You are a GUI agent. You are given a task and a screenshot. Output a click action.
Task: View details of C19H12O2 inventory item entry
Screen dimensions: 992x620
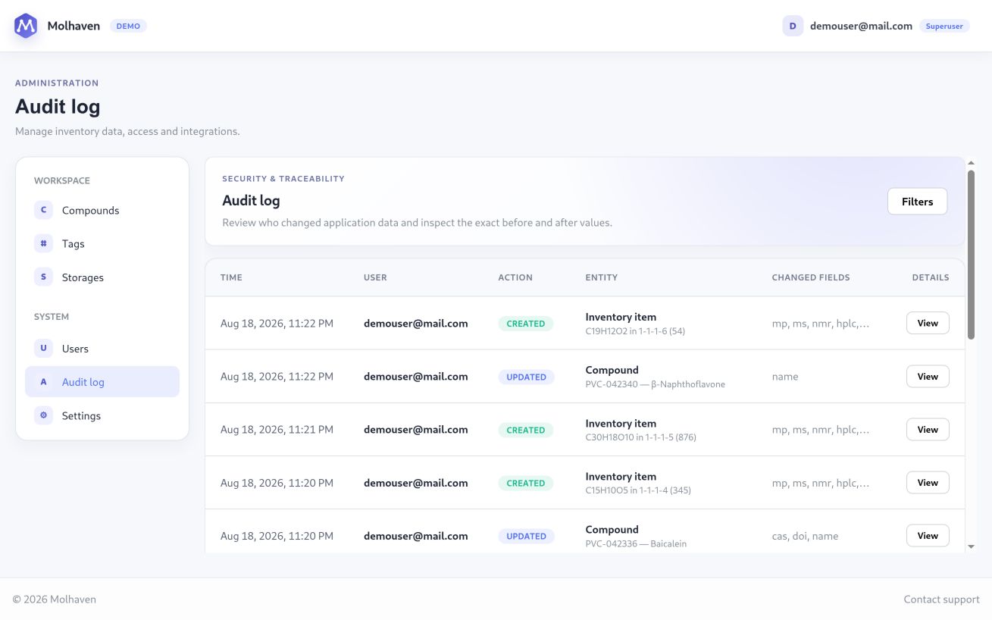point(928,323)
